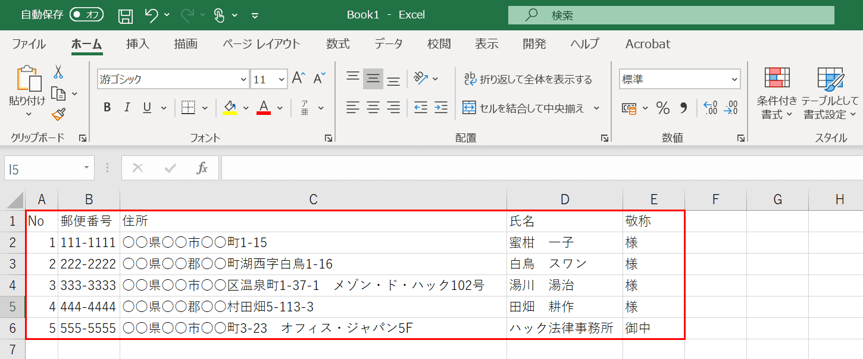
Task: Switch to the 描画 tab
Action: (186, 44)
